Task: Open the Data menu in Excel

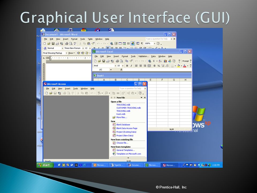Action: (x=153, y=56)
